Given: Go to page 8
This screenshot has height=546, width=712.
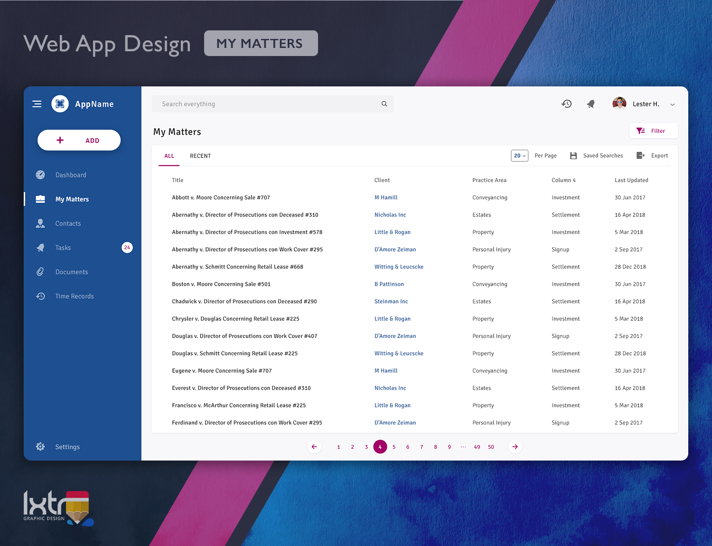Looking at the screenshot, I should pos(435,447).
